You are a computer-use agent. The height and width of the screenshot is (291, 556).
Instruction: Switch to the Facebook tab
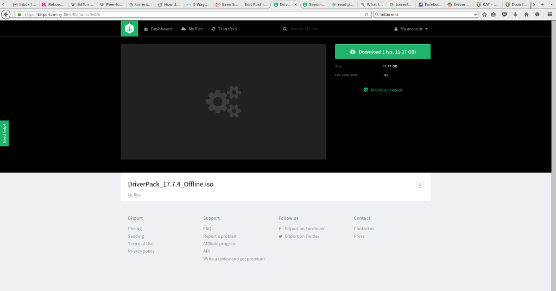[431, 4]
